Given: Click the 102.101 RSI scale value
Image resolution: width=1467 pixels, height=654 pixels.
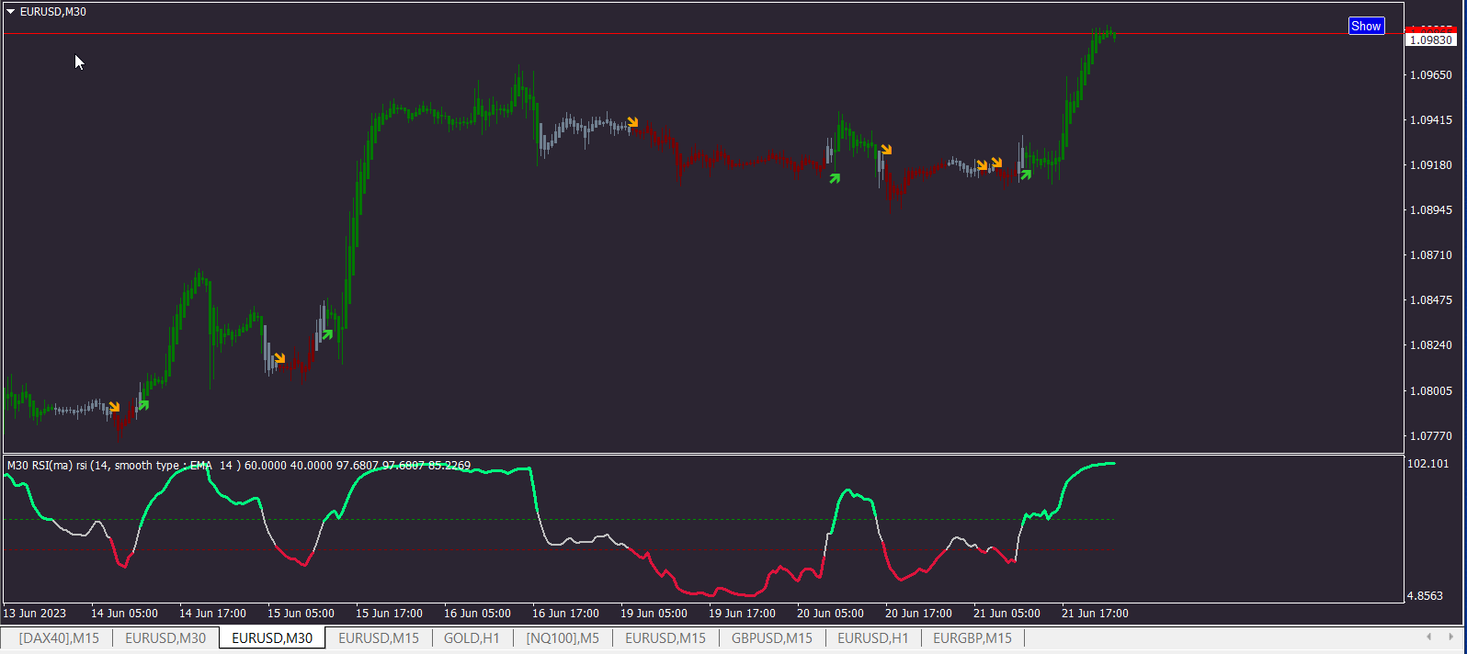Looking at the screenshot, I should pyautogui.click(x=1427, y=464).
